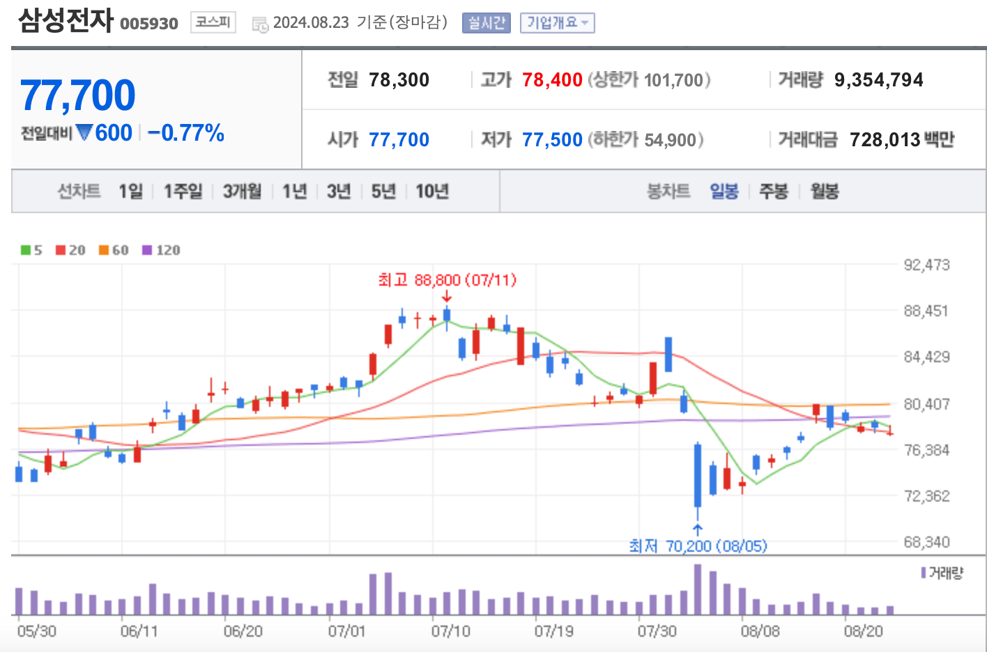This screenshot has height=652, width=987.
Task: Select the 1주일 line chart period
Action: [x=183, y=191]
